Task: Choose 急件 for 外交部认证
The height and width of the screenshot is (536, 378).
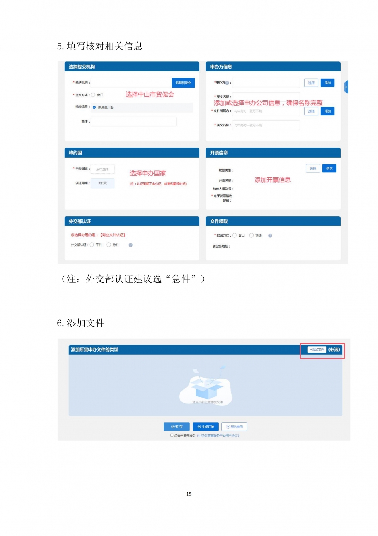Action: pyautogui.click(x=109, y=245)
